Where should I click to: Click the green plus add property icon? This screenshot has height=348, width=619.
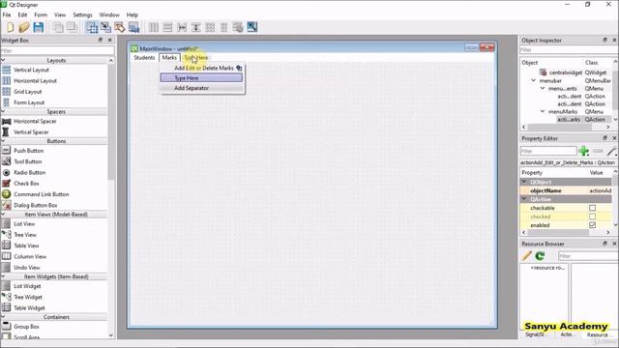tap(583, 151)
